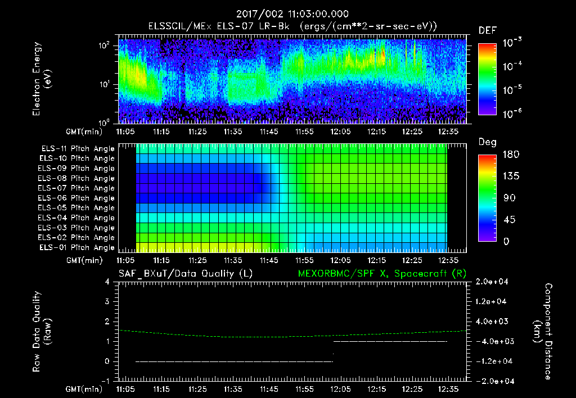576x398 pixels.
Task: Click the 1.2e+04 right axis value
Action: point(491,301)
